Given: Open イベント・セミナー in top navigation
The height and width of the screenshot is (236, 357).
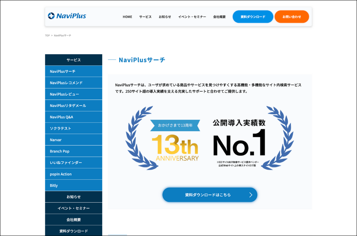Looking at the screenshot, I should click(x=192, y=17).
